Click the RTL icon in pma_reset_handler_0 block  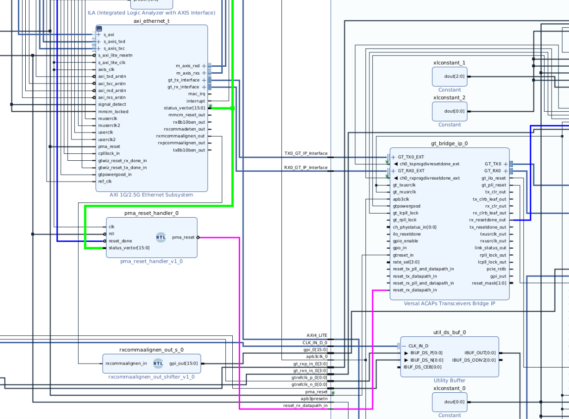click(x=160, y=237)
